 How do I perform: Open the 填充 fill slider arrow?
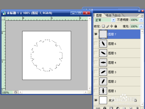[141, 26]
